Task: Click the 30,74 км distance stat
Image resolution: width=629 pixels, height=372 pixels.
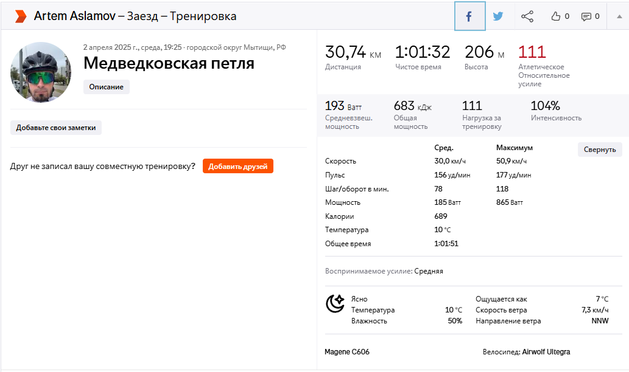Action: (x=353, y=53)
